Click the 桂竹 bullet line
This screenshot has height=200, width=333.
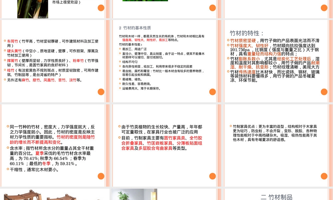tap(53, 72)
